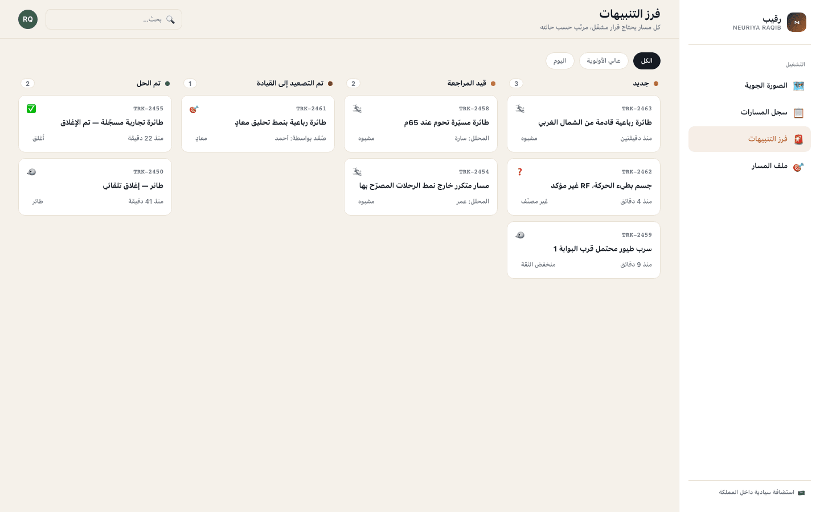
Task: Click the aircraft icon on TRK-2458 card
Action: point(357,109)
